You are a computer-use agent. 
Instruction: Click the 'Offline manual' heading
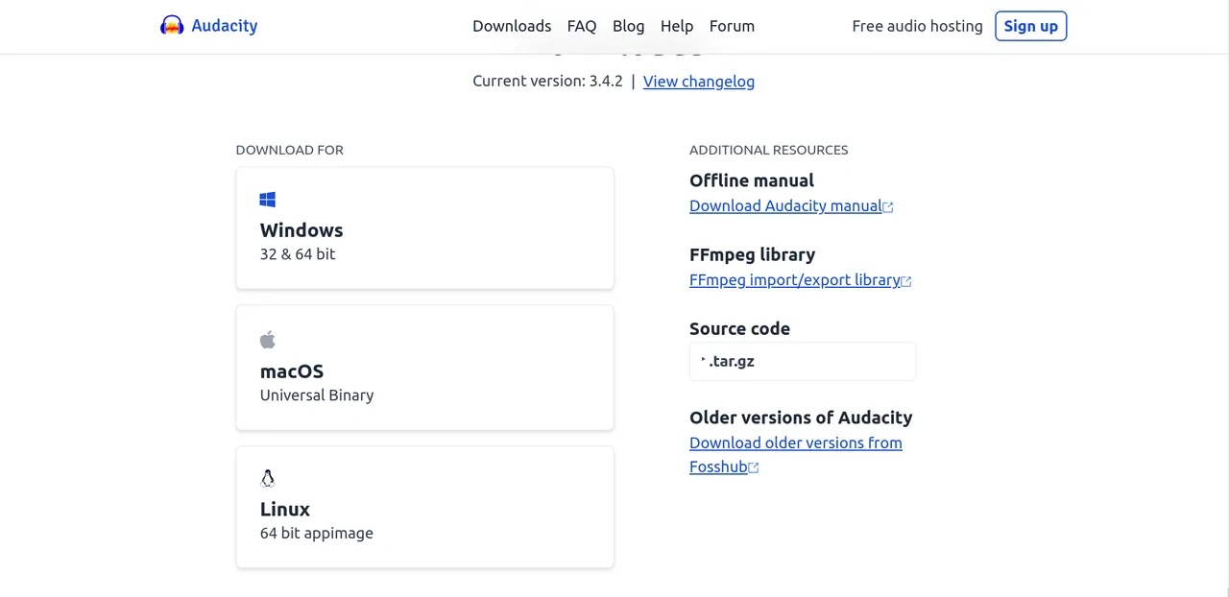pos(752,180)
